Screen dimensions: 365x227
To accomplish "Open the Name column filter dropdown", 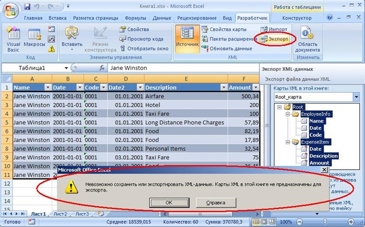I will pos(48,87).
